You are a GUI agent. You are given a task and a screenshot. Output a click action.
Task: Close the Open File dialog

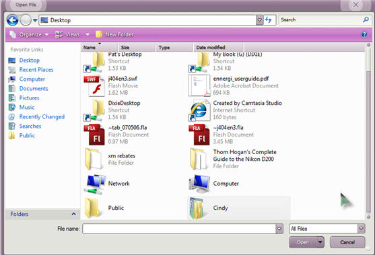(x=355, y=5)
